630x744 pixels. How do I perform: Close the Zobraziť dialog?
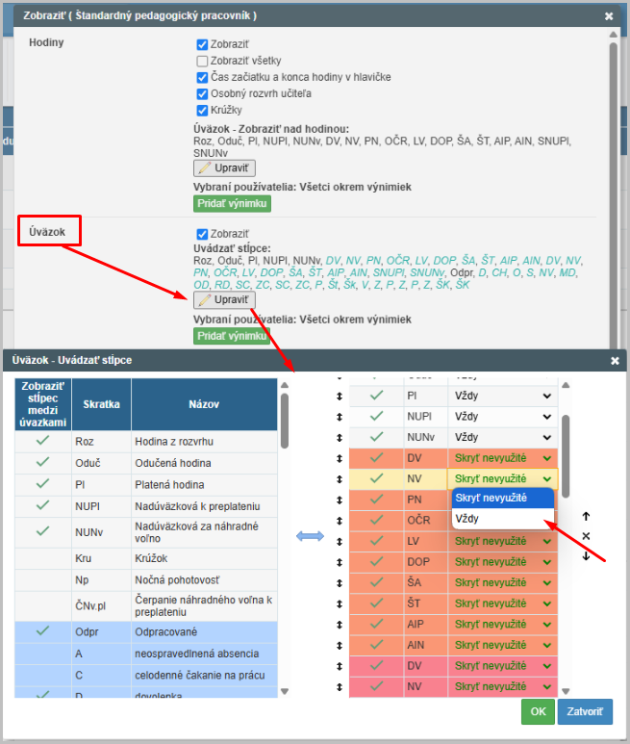click(609, 16)
